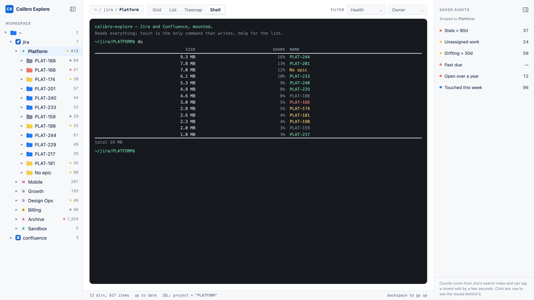Go to jira in the breadcrumb
The width and height of the screenshot is (534, 300).
tap(108, 10)
